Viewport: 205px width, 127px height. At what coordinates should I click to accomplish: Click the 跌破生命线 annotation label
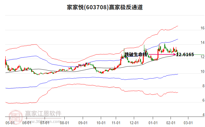(x=136, y=54)
